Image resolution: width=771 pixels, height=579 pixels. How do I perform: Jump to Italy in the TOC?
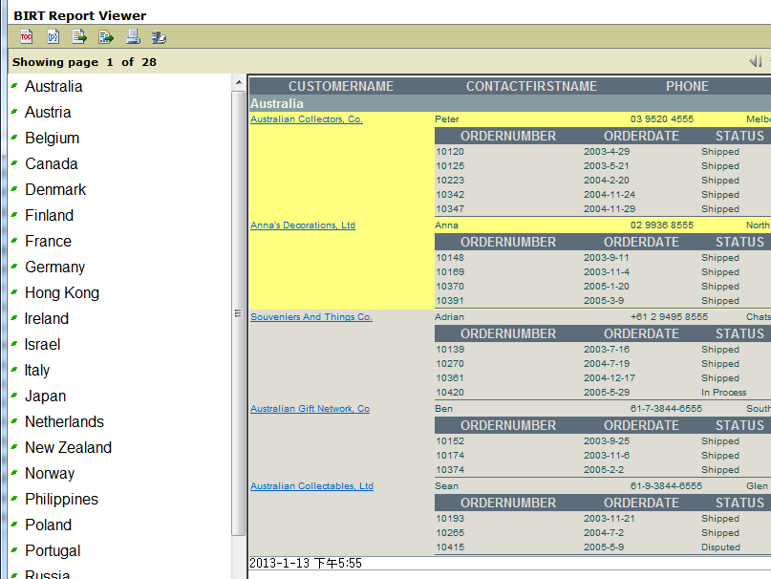[37, 371]
